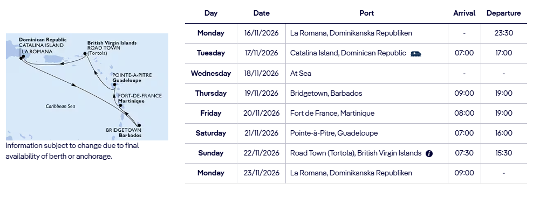
Task: Open the cruise itinerary map image
Action: coord(87,87)
